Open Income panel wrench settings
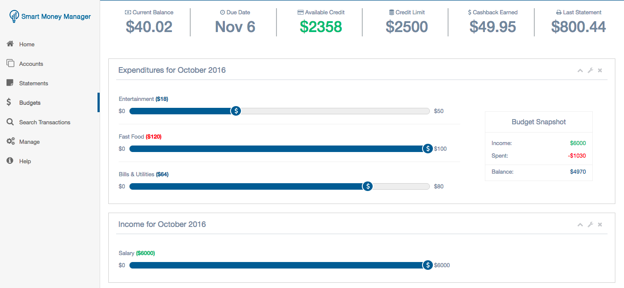The width and height of the screenshot is (624, 288). [590, 224]
